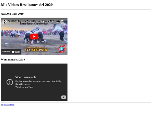Screen dimensions: 152x114
Task: Select the heading Mis Videos Resaltantes del 2020
Action: [27, 5]
